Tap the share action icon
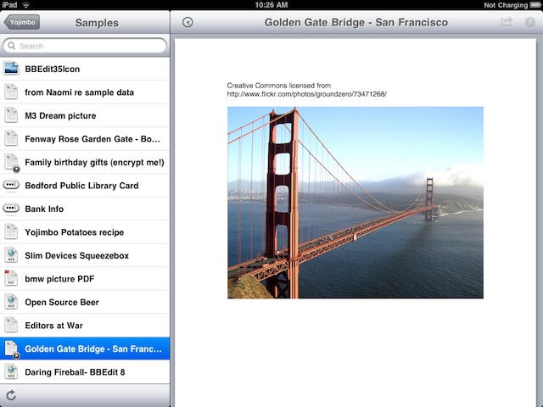The height and width of the screenshot is (407, 543). click(507, 22)
